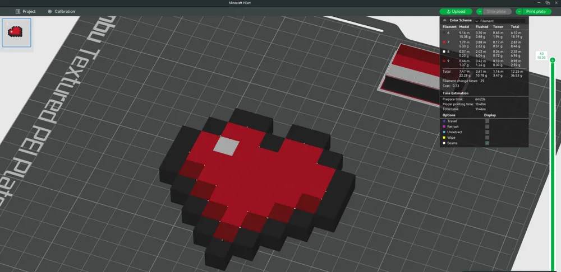The width and height of the screenshot is (561, 272).
Task: Click the layer slider top handle
Action: pyautogui.click(x=553, y=60)
